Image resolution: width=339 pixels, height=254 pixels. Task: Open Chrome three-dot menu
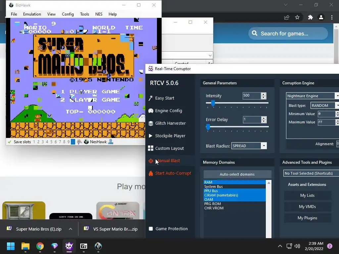click(332, 17)
